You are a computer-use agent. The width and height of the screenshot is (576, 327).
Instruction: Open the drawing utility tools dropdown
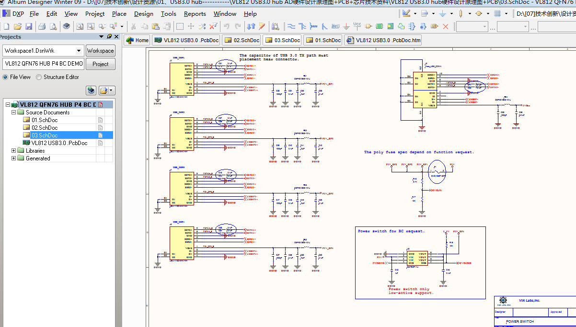[415, 13]
